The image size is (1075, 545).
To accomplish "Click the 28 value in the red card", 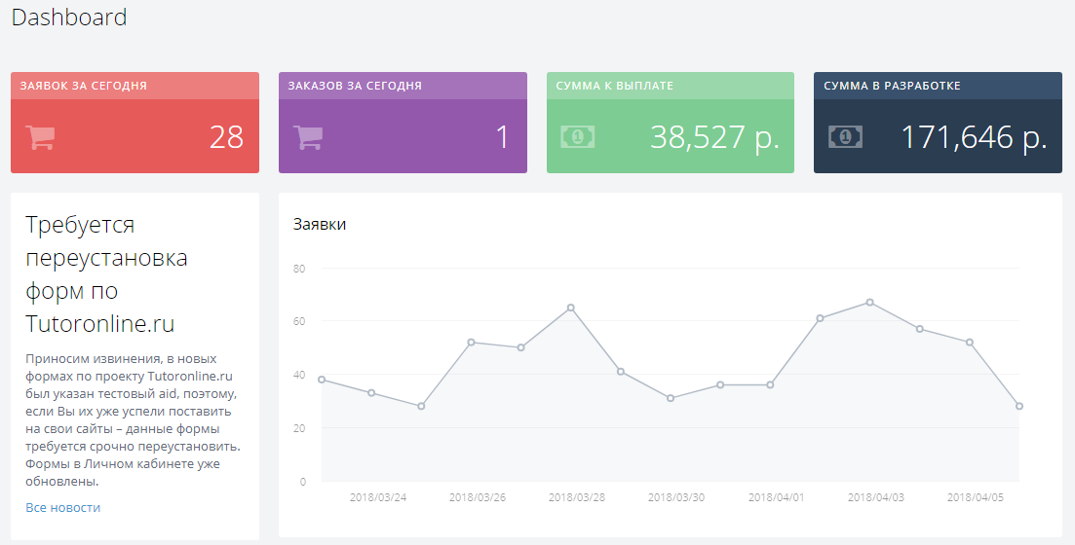I will (x=226, y=137).
